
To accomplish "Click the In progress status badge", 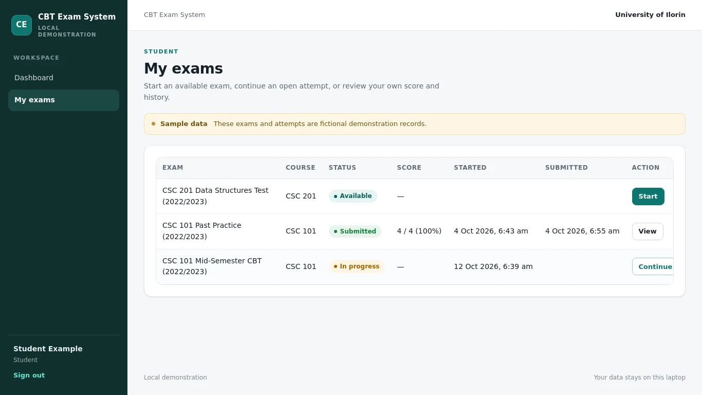I will (x=357, y=266).
